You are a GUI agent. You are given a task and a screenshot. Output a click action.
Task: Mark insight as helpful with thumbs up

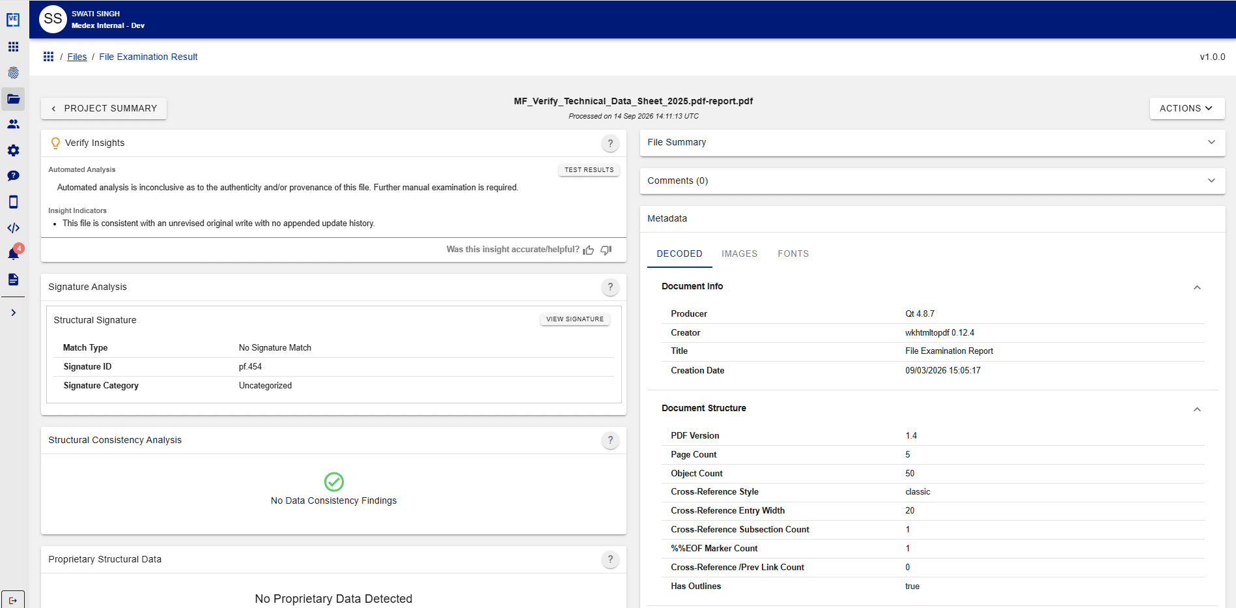[589, 250]
